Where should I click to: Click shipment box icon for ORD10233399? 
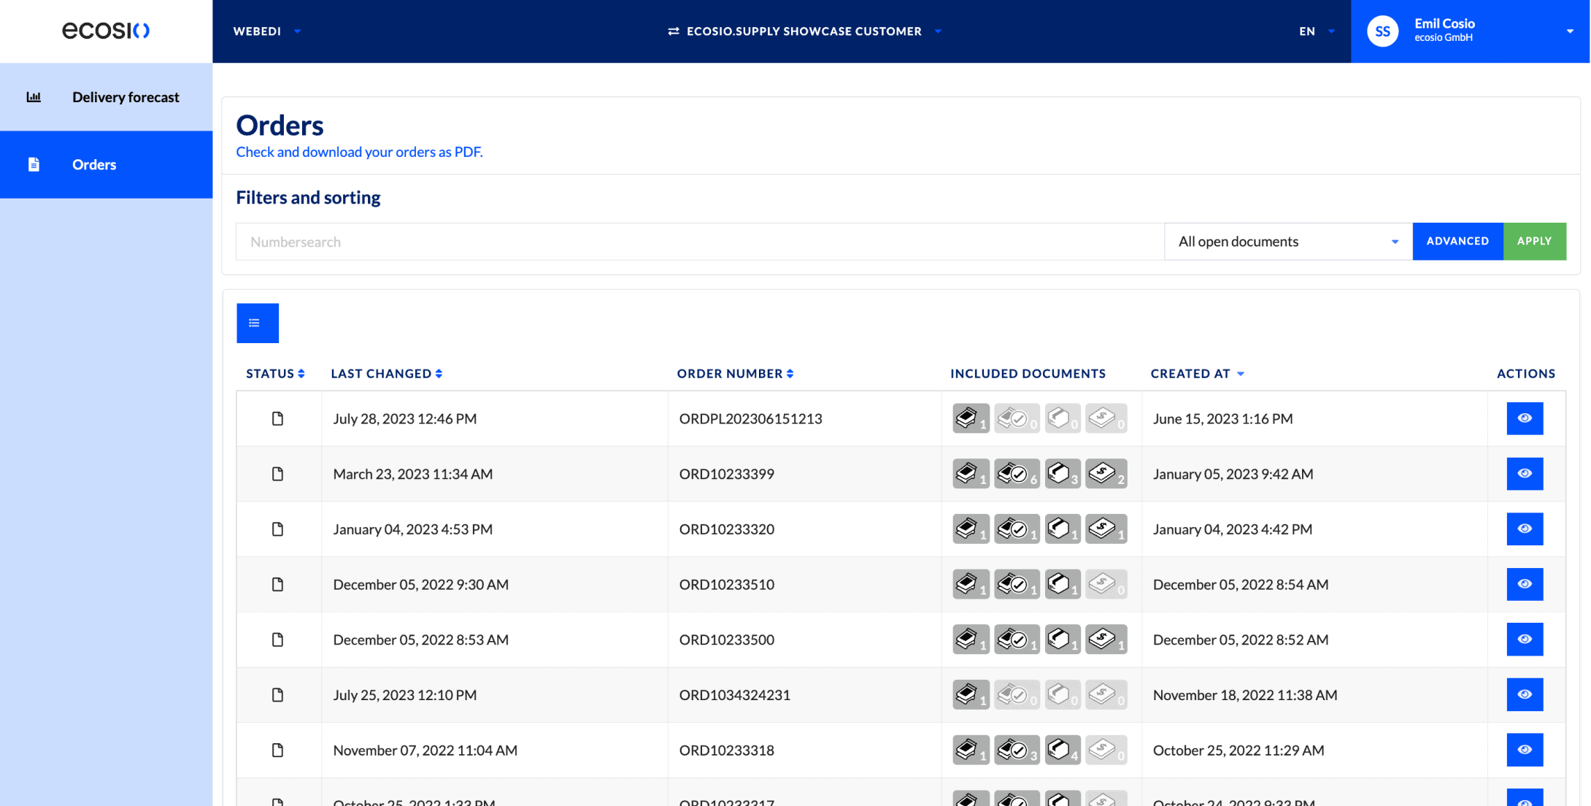click(x=1062, y=474)
